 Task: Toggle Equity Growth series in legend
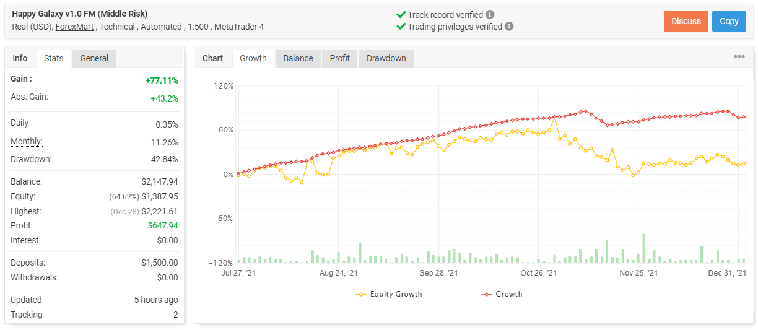[x=390, y=294]
